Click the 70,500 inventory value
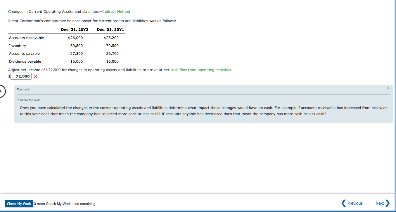 pyautogui.click(x=113, y=46)
